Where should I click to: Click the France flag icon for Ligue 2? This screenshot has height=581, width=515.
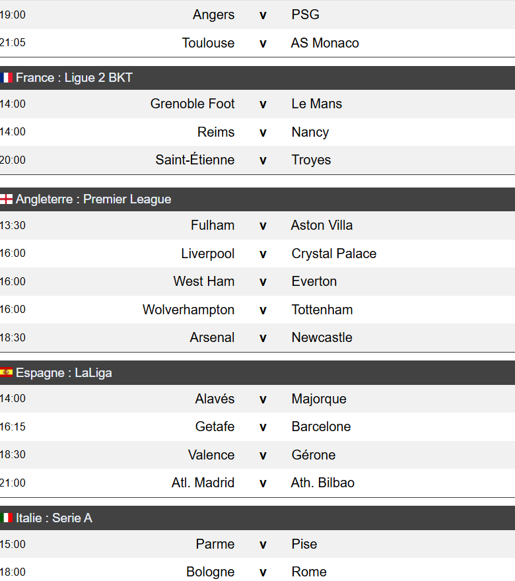click(x=7, y=78)
